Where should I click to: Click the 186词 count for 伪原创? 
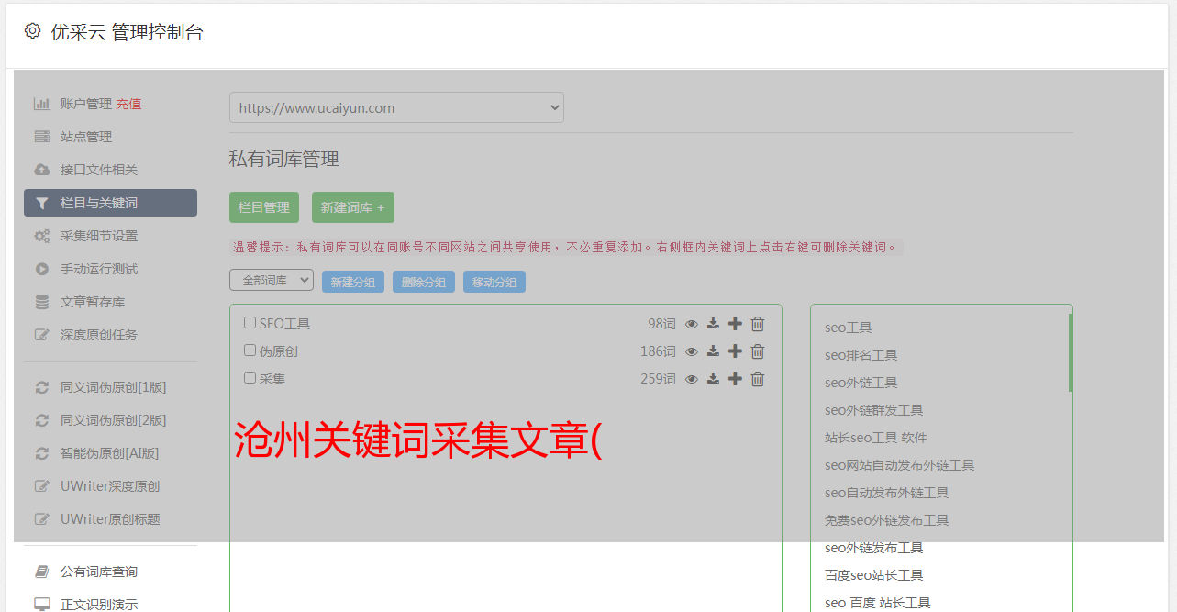click(x=658, y=351)
